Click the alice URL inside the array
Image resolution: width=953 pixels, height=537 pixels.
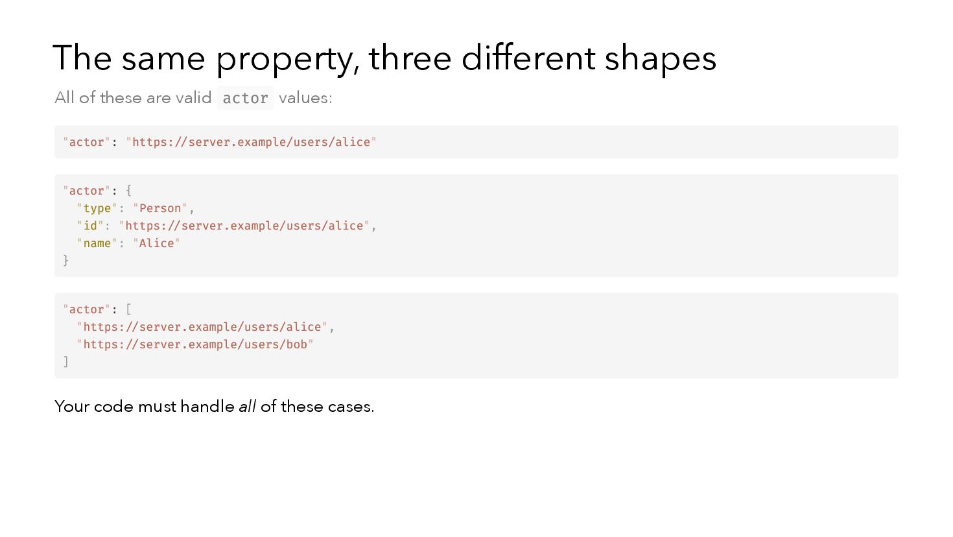click(x=202, y=327)
